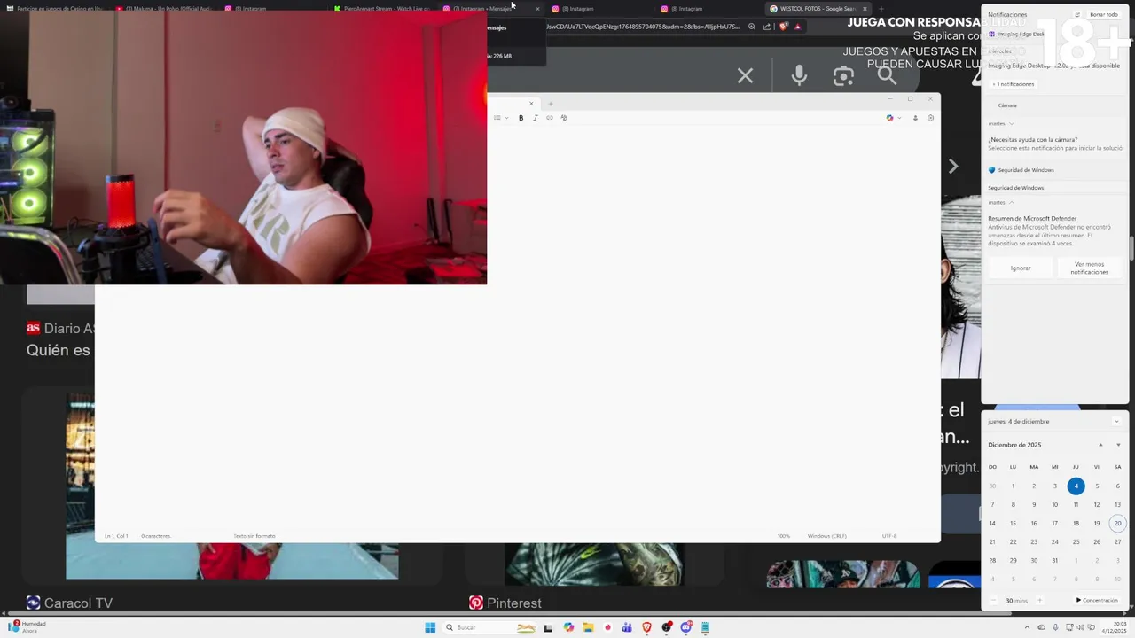Open Resumen de Microsoft Defender notification
Screen dimensions: 1135x638
coord(1055,230)
